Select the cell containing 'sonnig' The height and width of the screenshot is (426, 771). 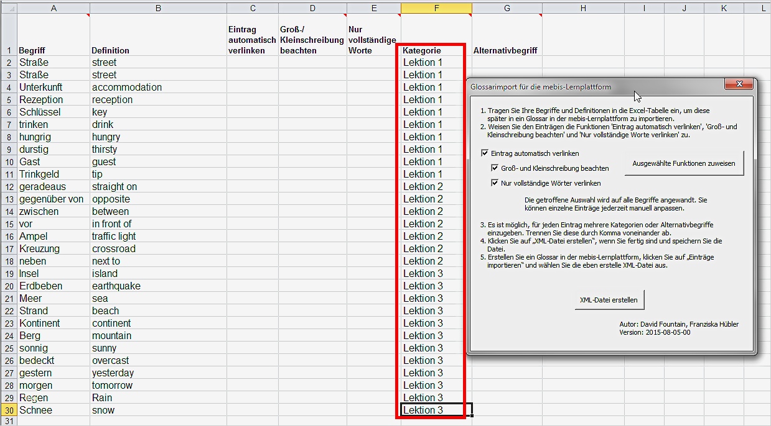click(54, 348)
